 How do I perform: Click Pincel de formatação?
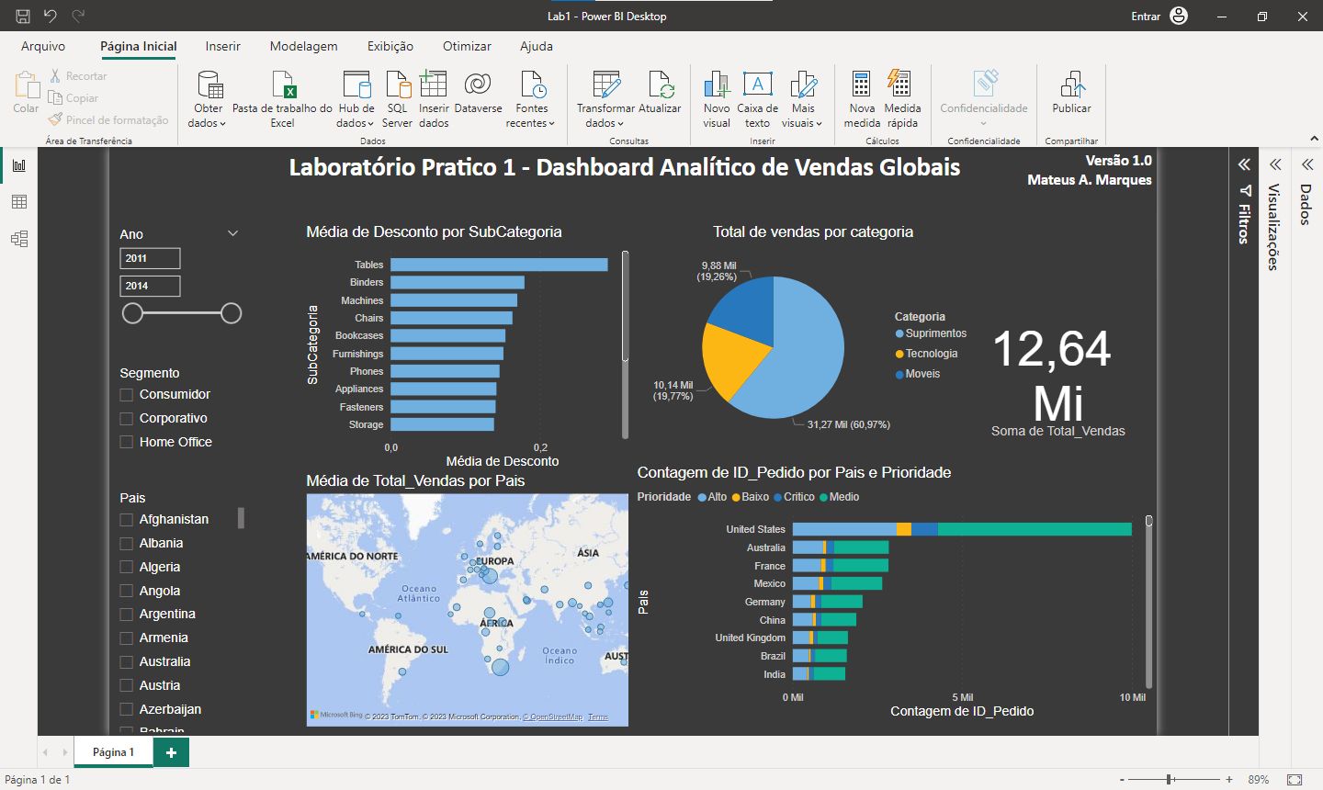pyautogui.click(x=108, y=120)
